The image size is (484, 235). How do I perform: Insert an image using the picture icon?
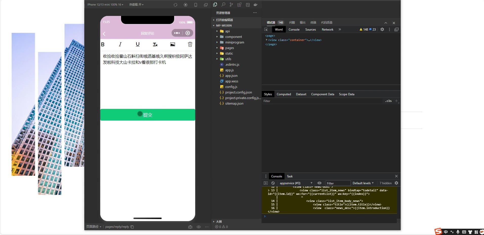(173, 44)
